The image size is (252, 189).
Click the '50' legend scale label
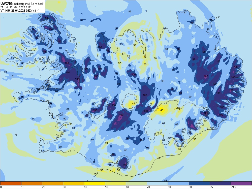pyautogui.click(x=106, y=187)
